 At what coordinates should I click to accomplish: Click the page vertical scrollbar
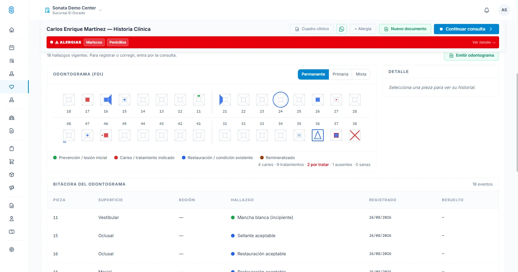click(517, 122)
